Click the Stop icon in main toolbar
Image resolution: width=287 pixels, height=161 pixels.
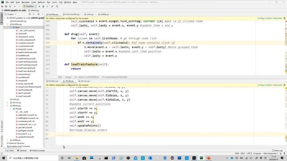pyautogui.click(x=47, y=6)
